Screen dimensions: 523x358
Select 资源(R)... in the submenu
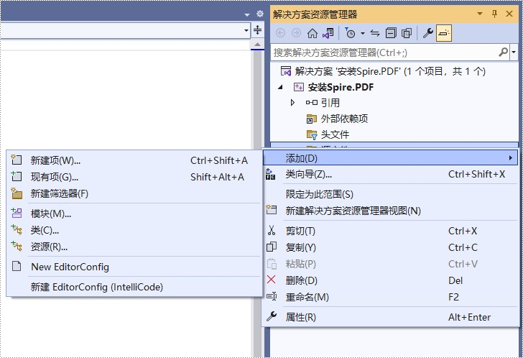click(x=134, y=247)
